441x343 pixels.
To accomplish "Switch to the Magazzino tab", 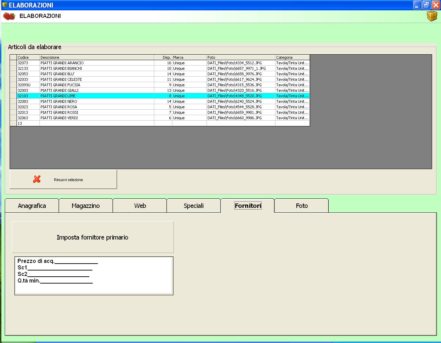I will [86, 206].
